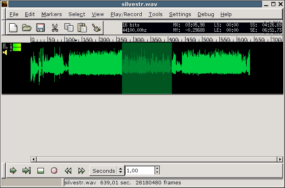285x188 pixels.
Task: Decrease the 1,00 value with down arrow
Action: (x=157, y=173)
